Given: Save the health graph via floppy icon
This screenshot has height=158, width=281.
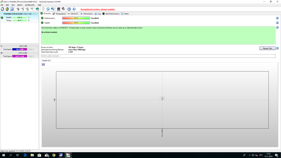Looking at the screenshot, I should pyautogui.click(x=43, y=64).
